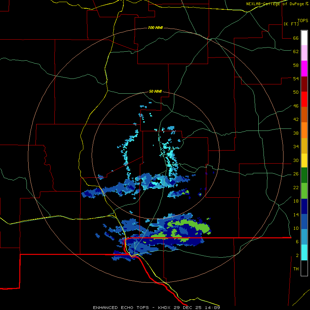Click the legend value 18
Screen dimensions: 310x310
pyautogui.click(x=296, y=201)
